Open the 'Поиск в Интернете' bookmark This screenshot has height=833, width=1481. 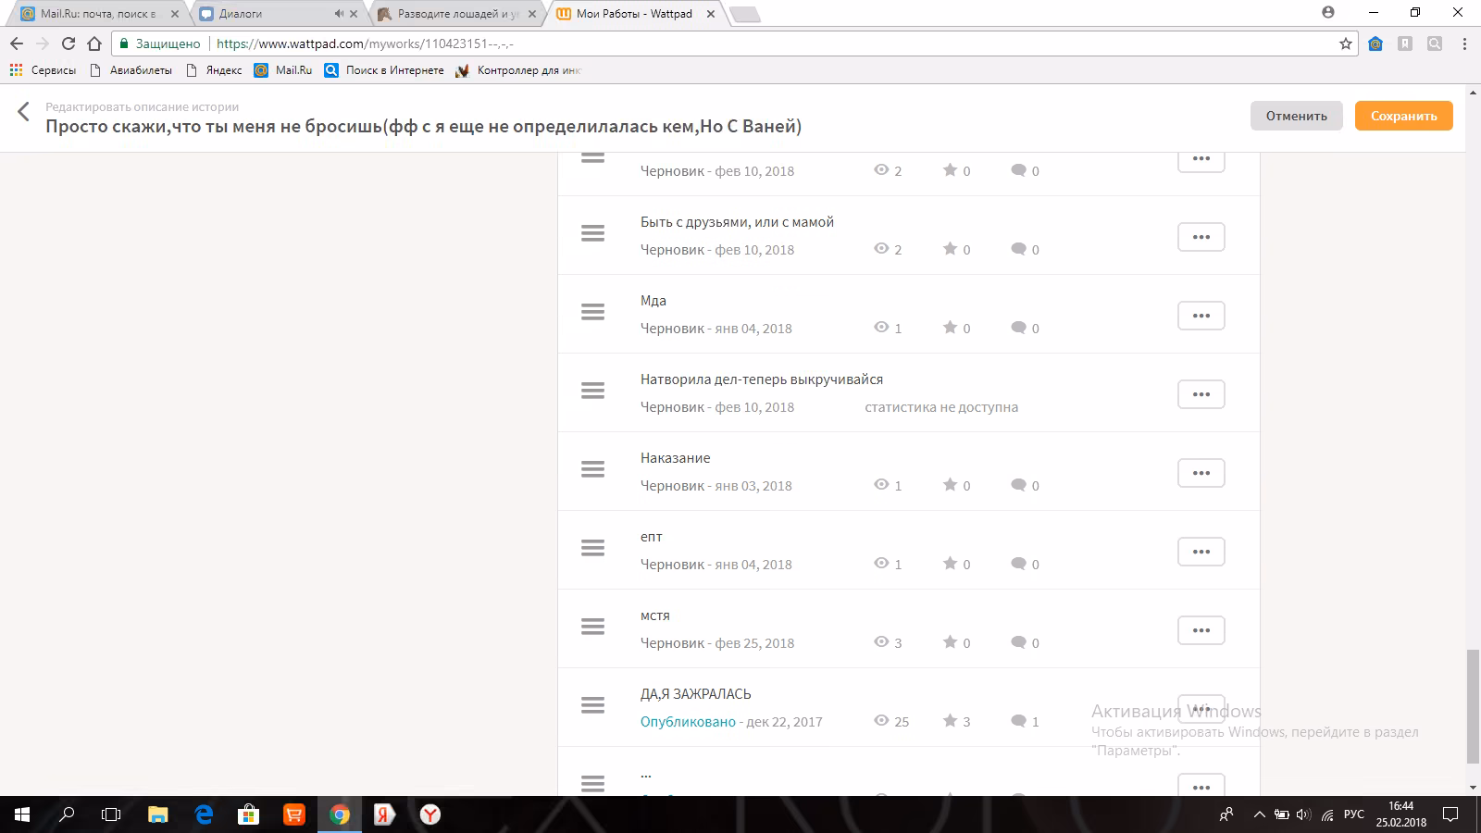384,70
